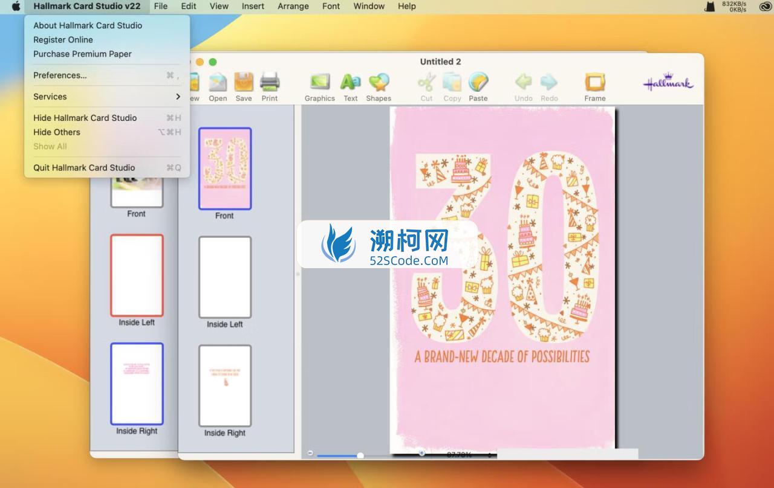This screenshot has height=488, width=774.
Task: Click the green fullscreen window button
Action: point(212,62)
